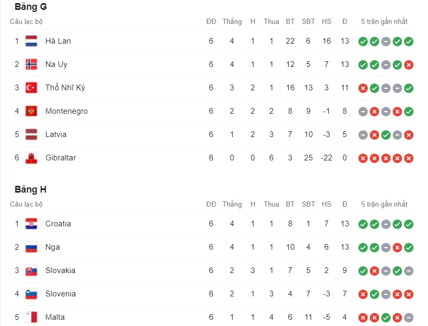The width and height of the screenshot is (428, 326).
Task: Click Na Uy's red loss result icon
Action: click(409, 65)
